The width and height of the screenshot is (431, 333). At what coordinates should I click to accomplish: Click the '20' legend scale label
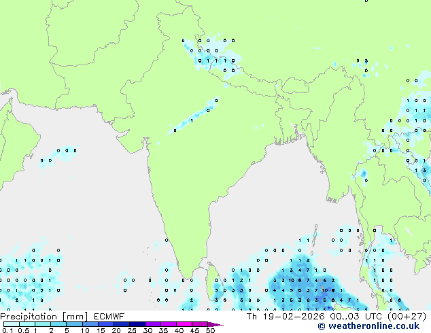coord(116,330)
